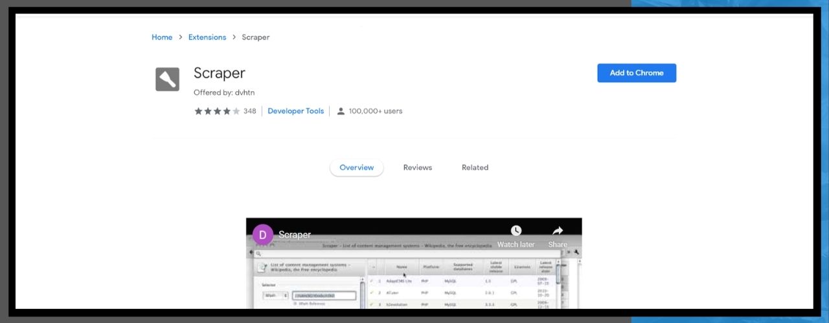Click the Scraper extension logo icon
The height and width of the screenshot is (323, 829).
pos(167,79)
